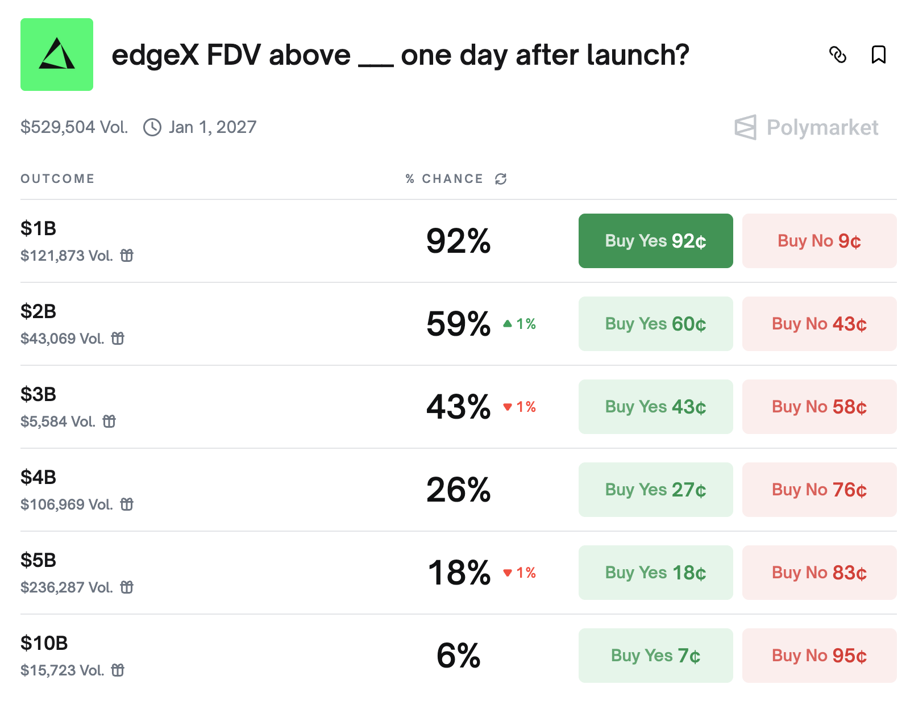This screenshot has width=906, height=701.
Task: Click the copy link icon
Action: (838, 55)
